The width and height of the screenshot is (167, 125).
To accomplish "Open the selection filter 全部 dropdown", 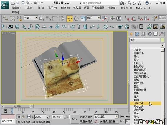I will (31, 18).
